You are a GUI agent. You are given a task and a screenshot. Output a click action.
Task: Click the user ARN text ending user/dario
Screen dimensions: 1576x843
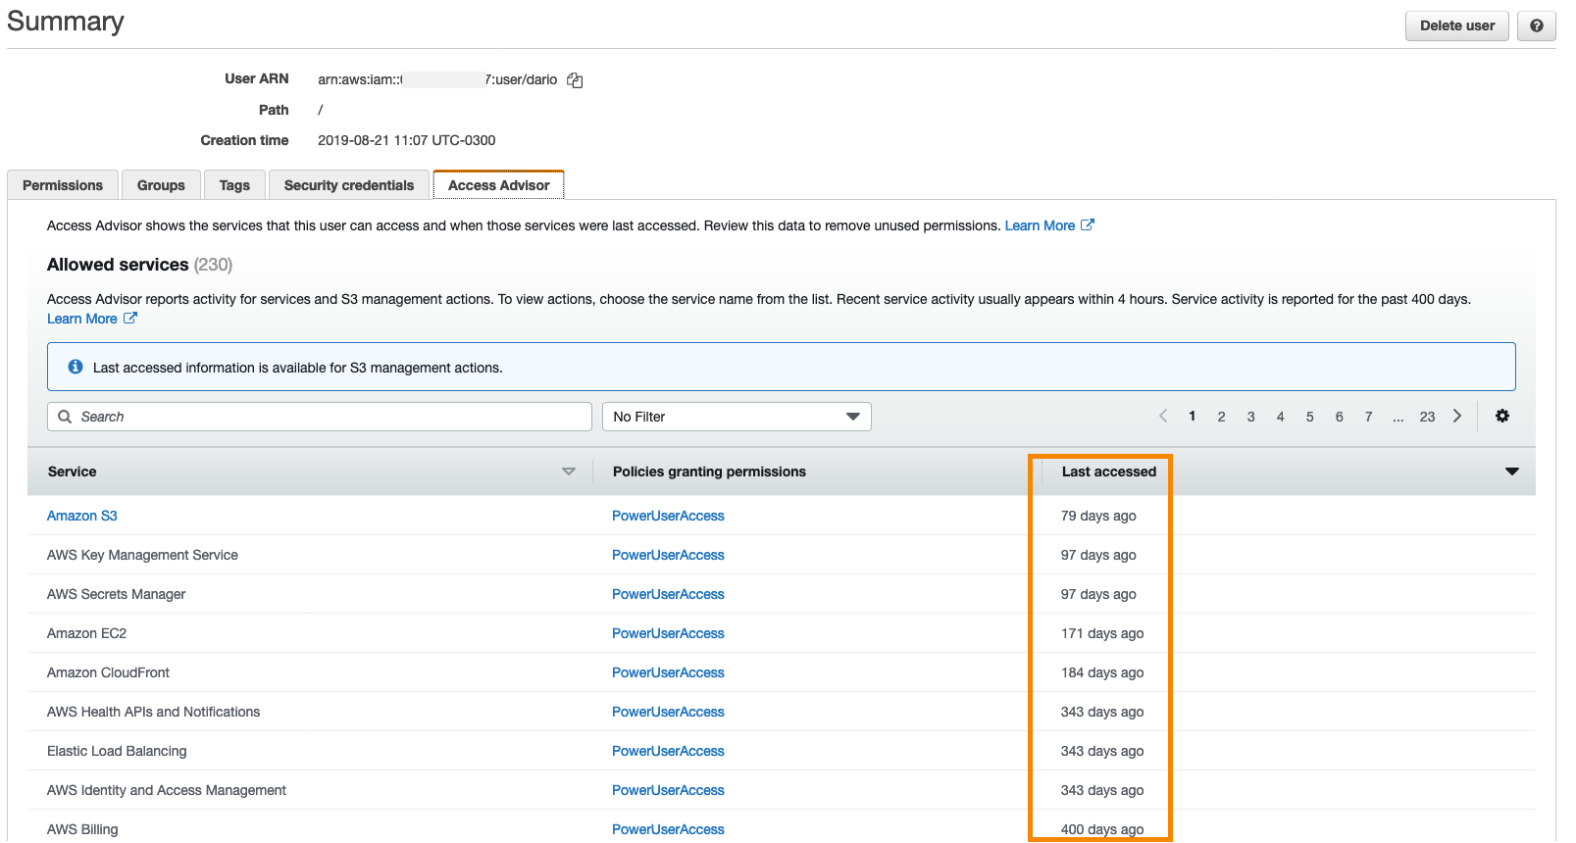point(437,79)
